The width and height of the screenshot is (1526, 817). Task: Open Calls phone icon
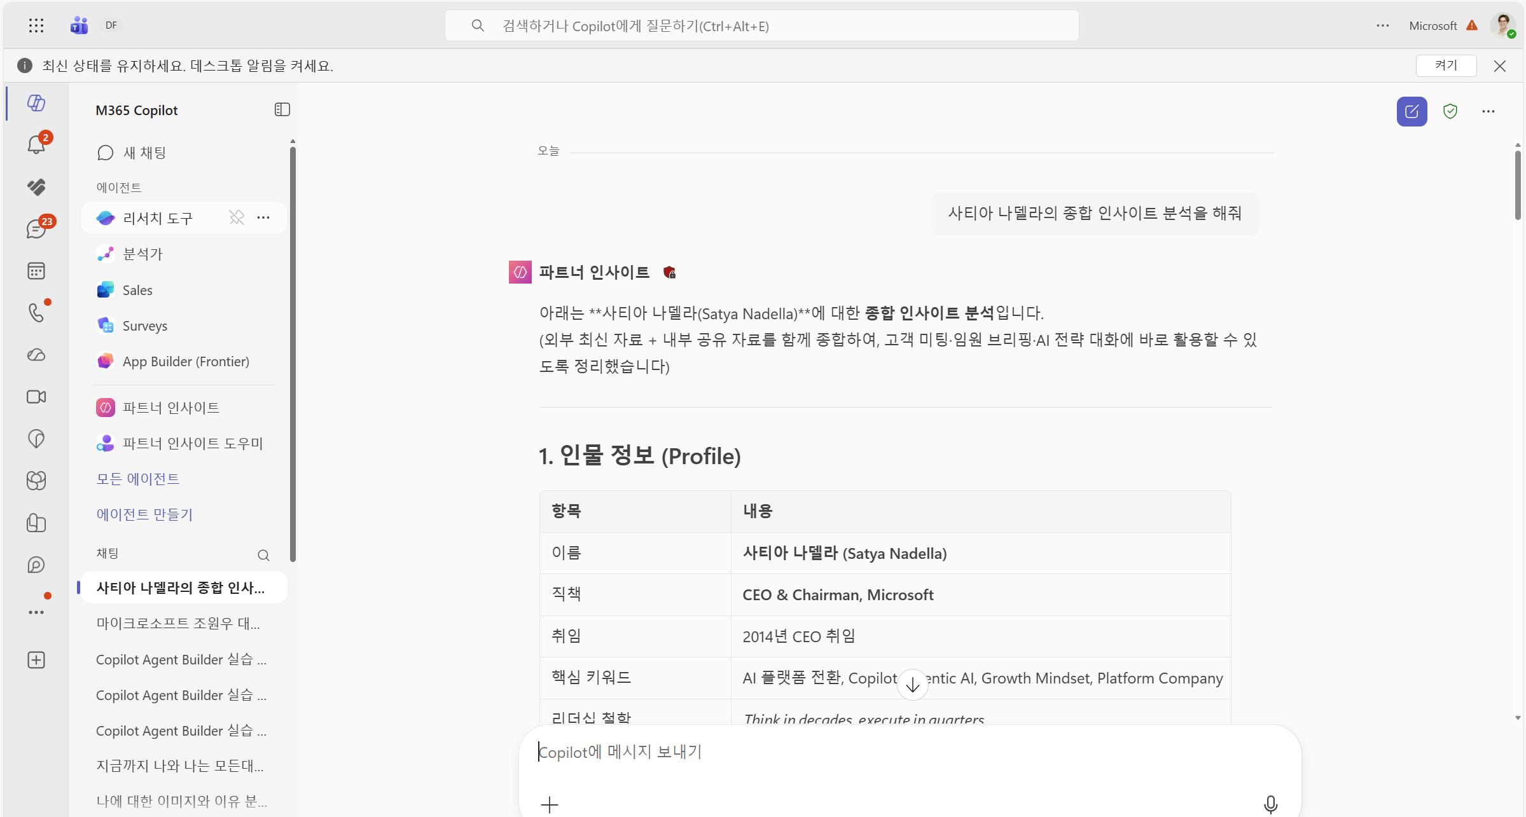[36, 312]
